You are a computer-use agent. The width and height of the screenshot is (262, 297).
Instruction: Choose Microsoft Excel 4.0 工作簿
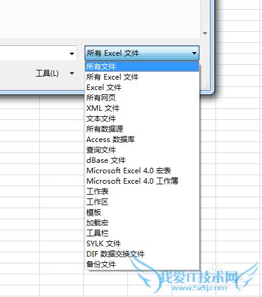pos(142,181)
